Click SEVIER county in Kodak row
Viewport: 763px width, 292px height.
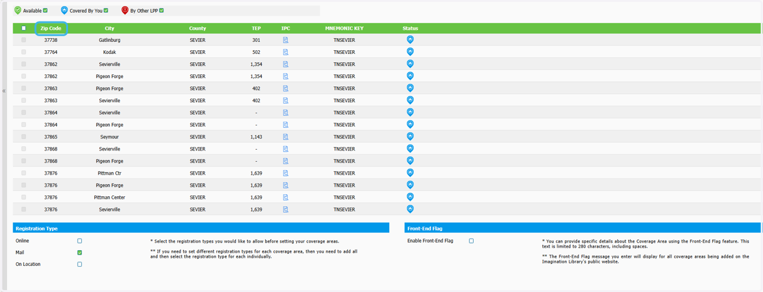(x=198, y=52)
